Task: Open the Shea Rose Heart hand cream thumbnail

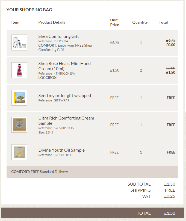Action: pos(19,70)
